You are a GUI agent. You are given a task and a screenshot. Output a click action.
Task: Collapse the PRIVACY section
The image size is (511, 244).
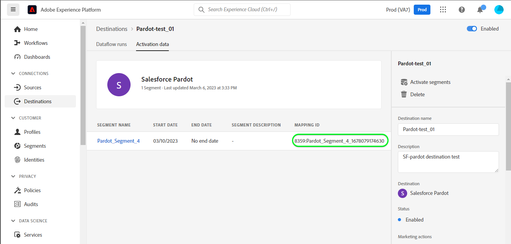pos(14,176)
